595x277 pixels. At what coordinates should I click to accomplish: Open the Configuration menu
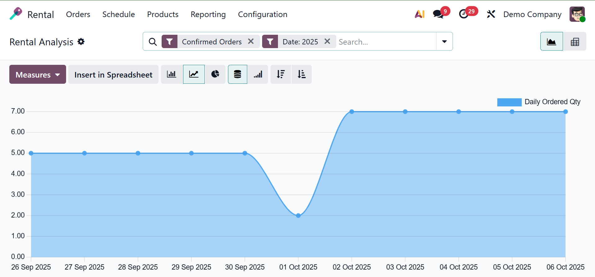pos(262,15)
